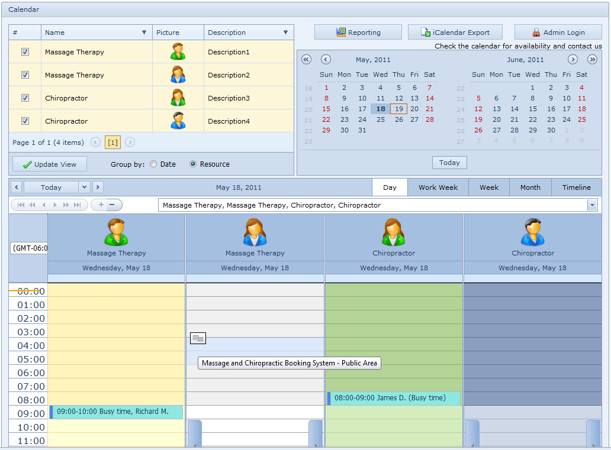Click male Chiropractor avatar in scheduler header
Image resolution: width=611 pixels, height=450 pixels.
(x=533, y=232)
